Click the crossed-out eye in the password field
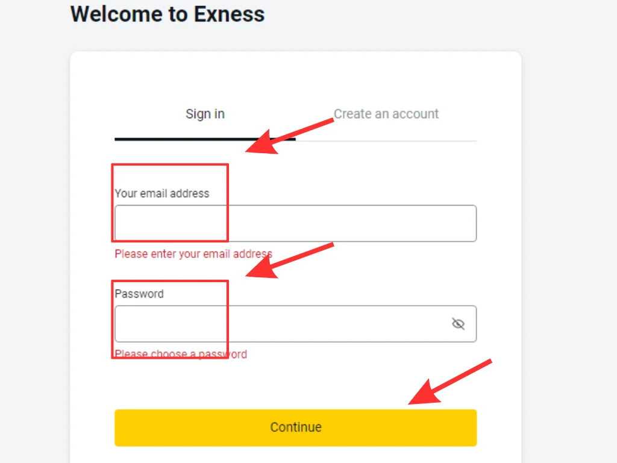 point(459,324)
